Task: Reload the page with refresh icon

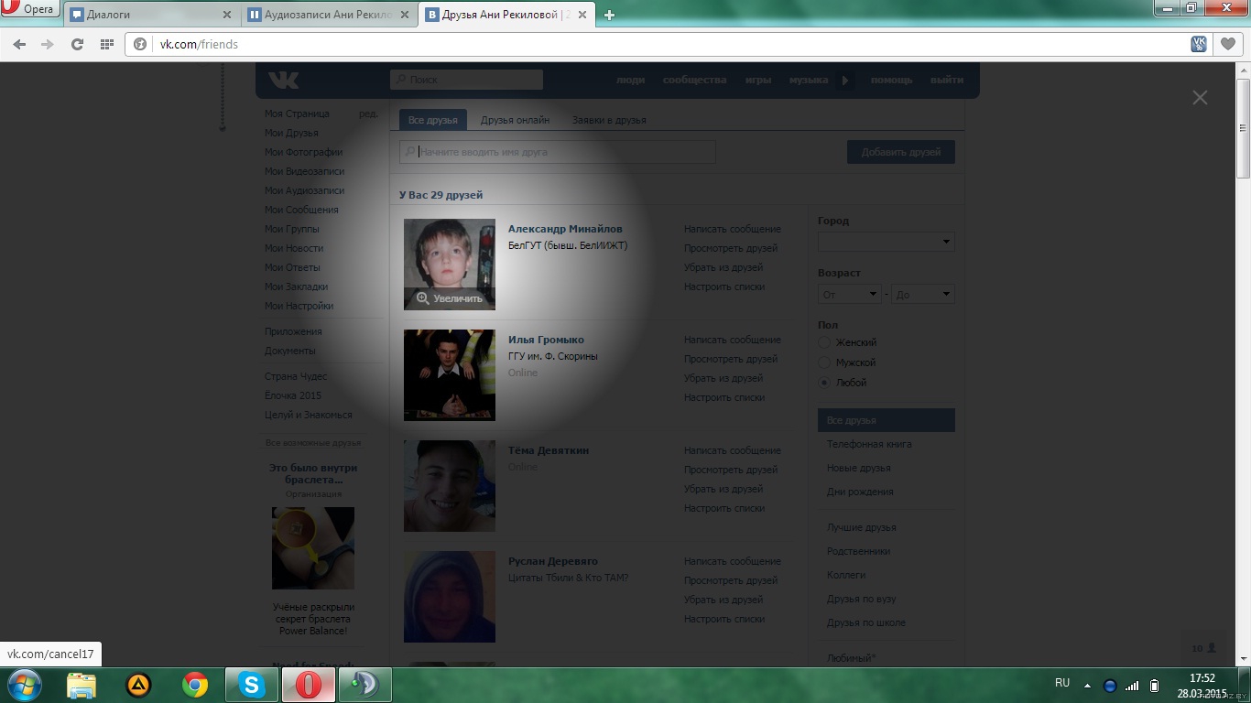Action: point(77,44)
